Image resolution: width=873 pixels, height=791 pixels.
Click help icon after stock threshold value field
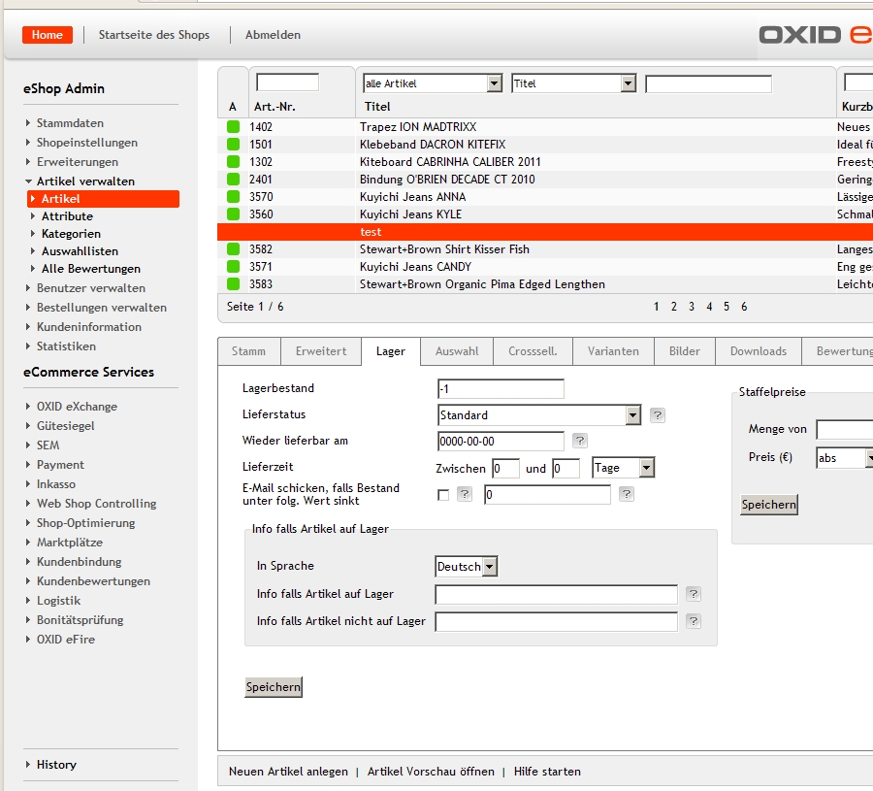pyautogui.click(x=627, y=495)
